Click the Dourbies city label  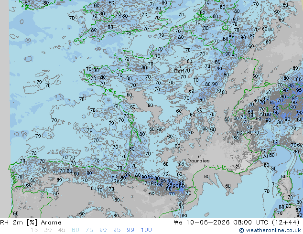tap(198, 160)
